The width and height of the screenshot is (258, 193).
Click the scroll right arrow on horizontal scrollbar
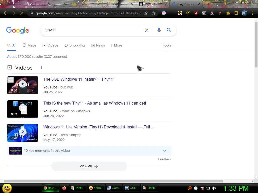click(x=252, y=181)
